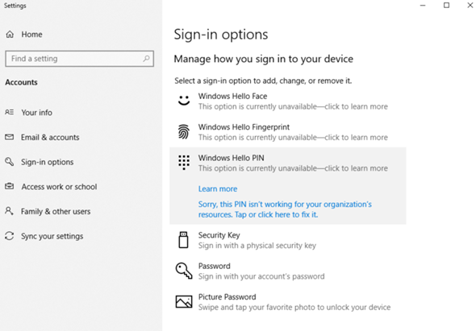
Task: Click 'Manage how you sign in to your device' heading
Action: 264,59
